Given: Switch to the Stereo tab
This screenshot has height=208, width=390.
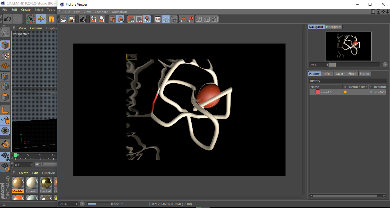Looking at the screenshot, I should click(x=364, y=74).
